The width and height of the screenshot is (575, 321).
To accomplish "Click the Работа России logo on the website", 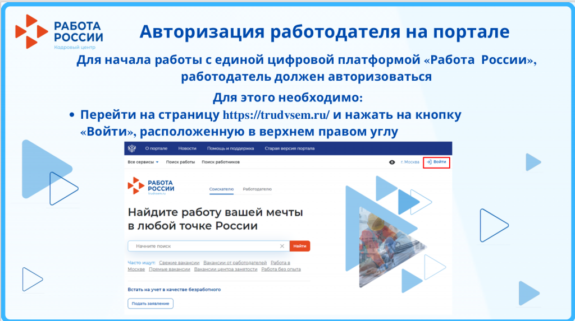I will pyautogui.click(x=152, y=186).
